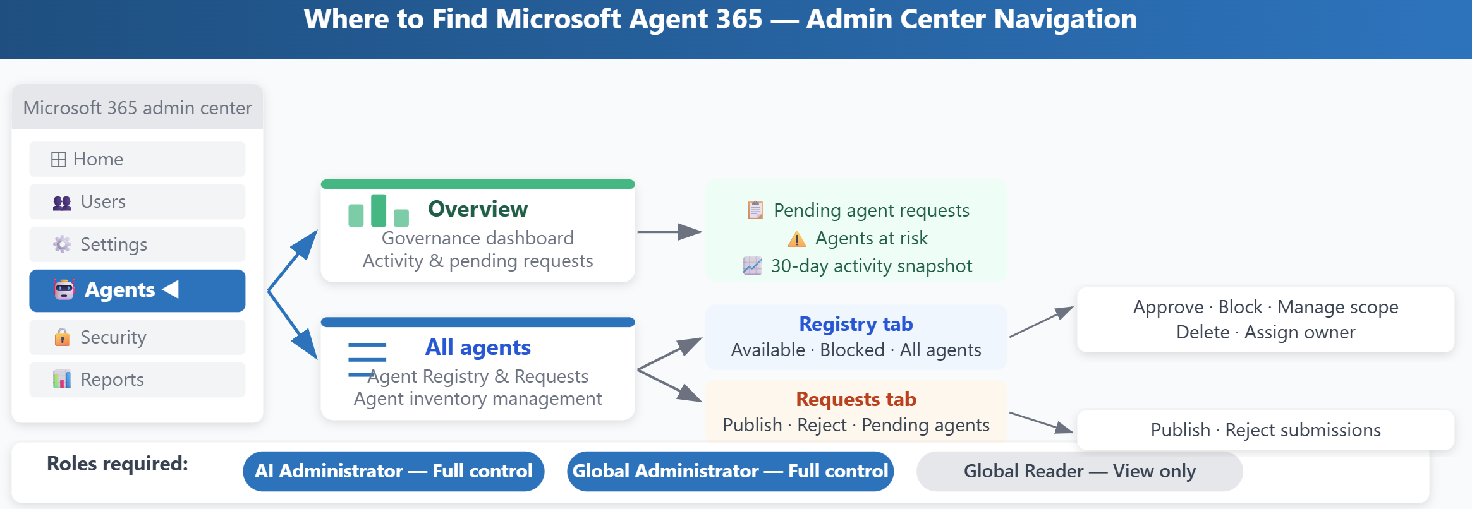Click the blue list lines All agents icon

(x=367, y=360)
